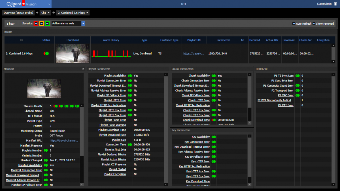Screen dimensions: 340x191
Task: Click the Chunk Download Time status indicator
Action: pos(213,120)
